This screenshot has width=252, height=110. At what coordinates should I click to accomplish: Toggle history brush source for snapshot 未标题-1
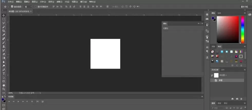[212, 75]
